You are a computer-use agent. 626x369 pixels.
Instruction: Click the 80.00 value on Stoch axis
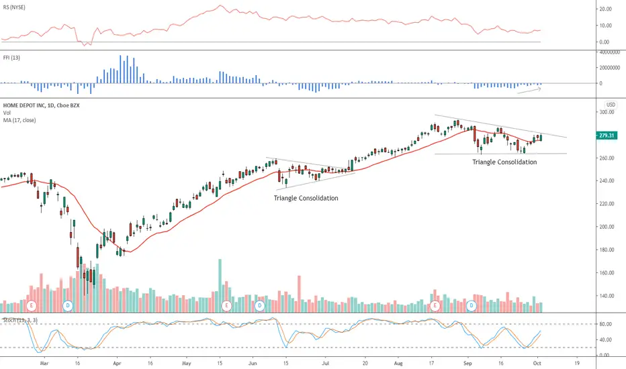point(606,324)
